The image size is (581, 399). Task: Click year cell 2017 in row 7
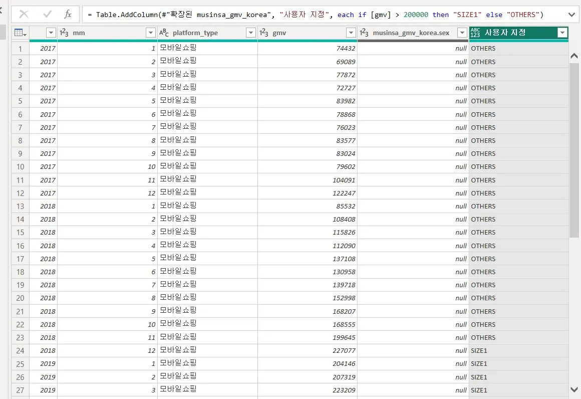[44, 127]
